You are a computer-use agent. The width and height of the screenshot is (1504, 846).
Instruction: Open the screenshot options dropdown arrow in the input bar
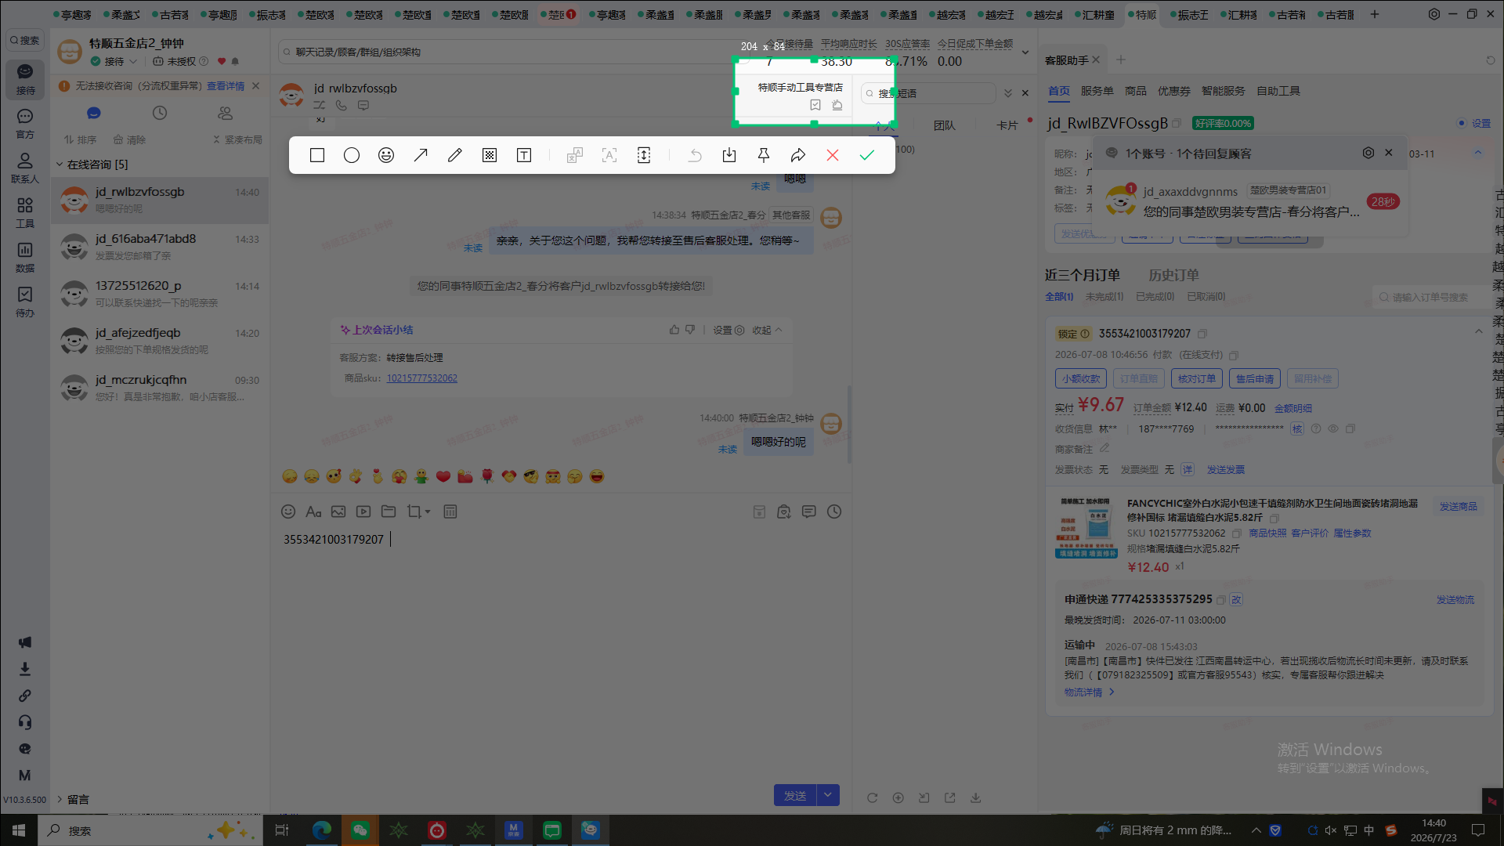[428, 512]
